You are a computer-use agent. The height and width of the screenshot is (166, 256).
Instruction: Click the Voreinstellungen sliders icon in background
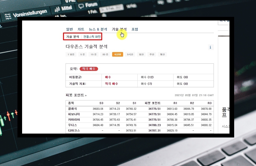tap(8, 16)
